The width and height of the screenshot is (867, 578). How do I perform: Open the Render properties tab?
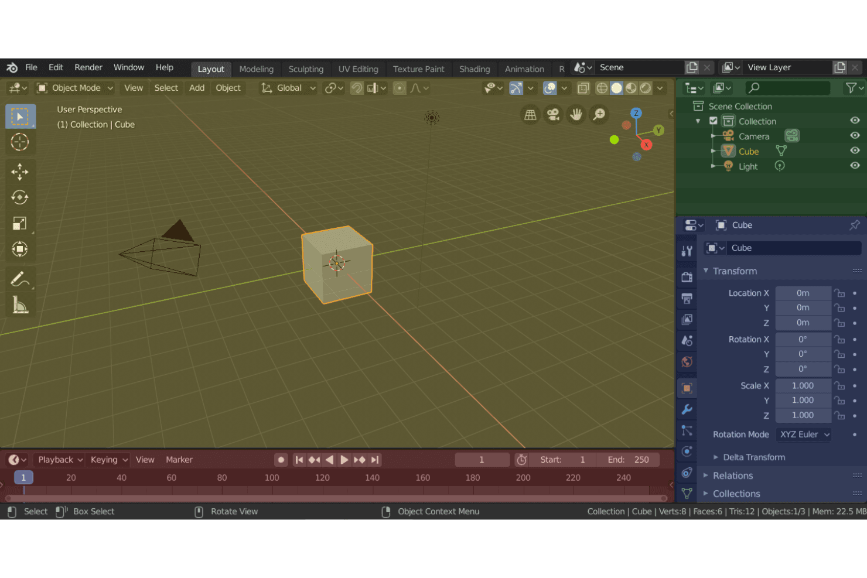(x=687, y=277)
